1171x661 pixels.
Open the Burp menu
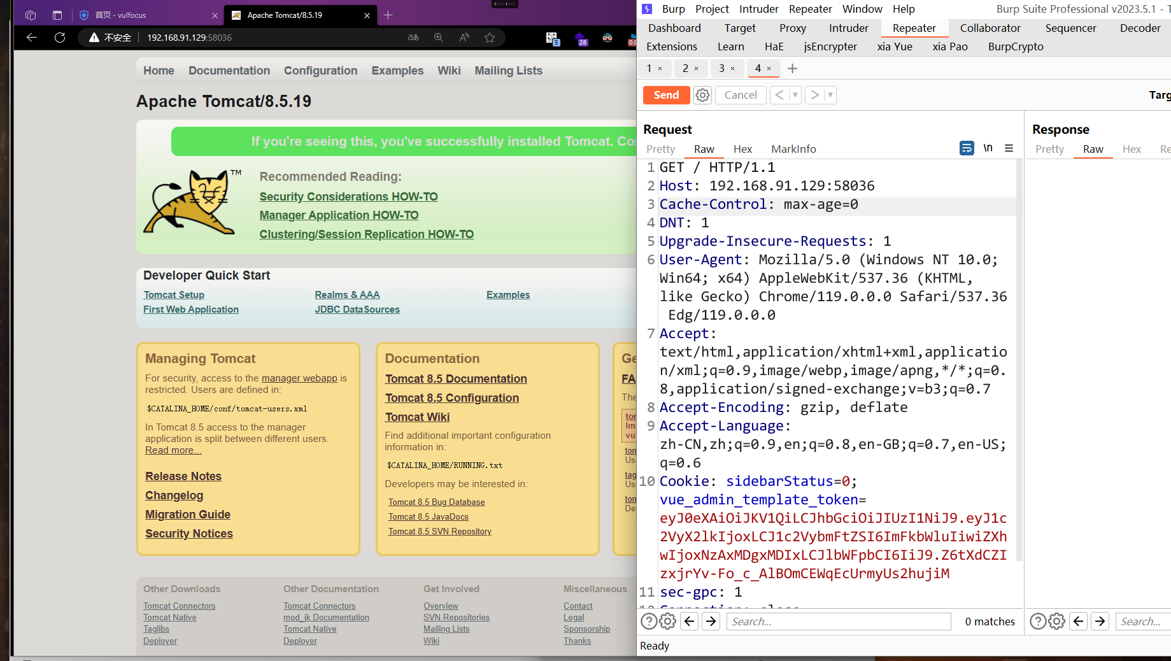(x=673, y=9)
